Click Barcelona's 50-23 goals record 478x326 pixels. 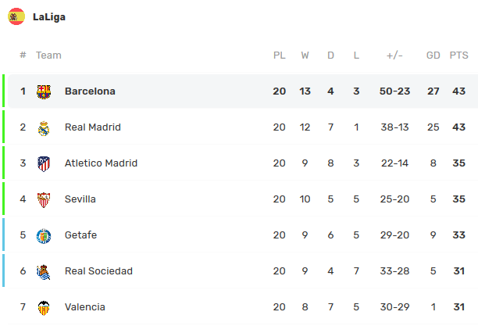[x=394, y=91]
